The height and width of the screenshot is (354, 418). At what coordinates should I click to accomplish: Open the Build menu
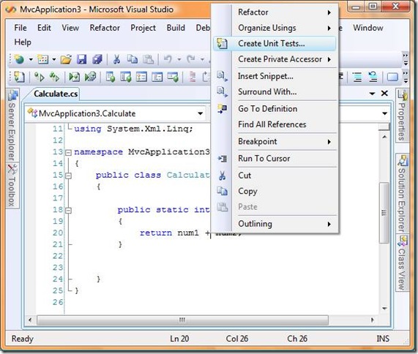coord(176,28)
